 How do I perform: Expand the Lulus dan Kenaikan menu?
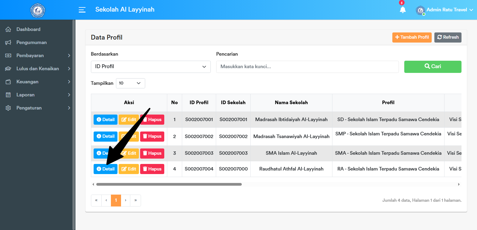click(x=38, y=68)
